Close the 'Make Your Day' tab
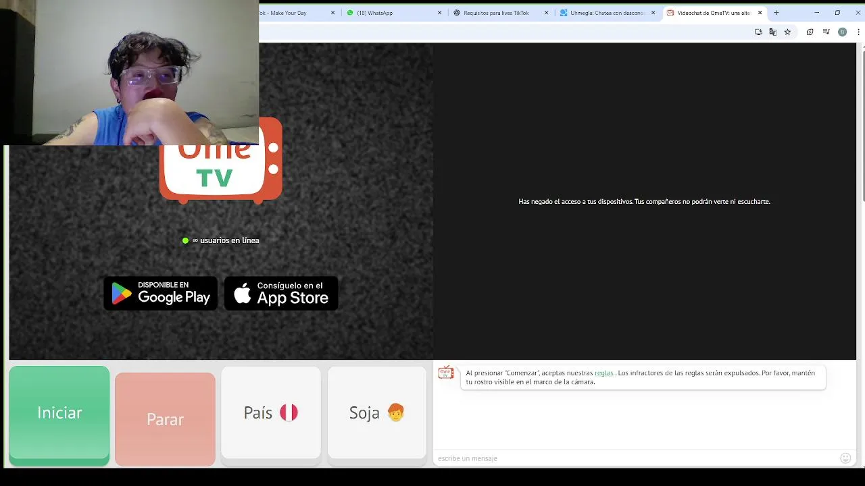This screenshot has height=486, width=865. (333, 13)
